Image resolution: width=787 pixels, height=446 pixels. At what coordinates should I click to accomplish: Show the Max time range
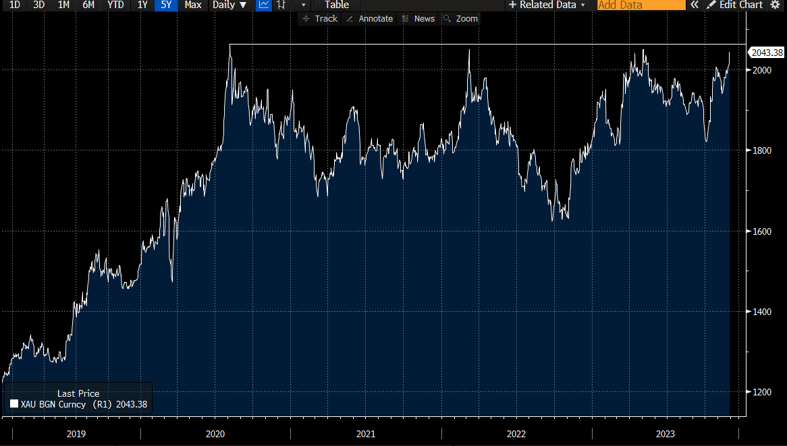(193, 5)
